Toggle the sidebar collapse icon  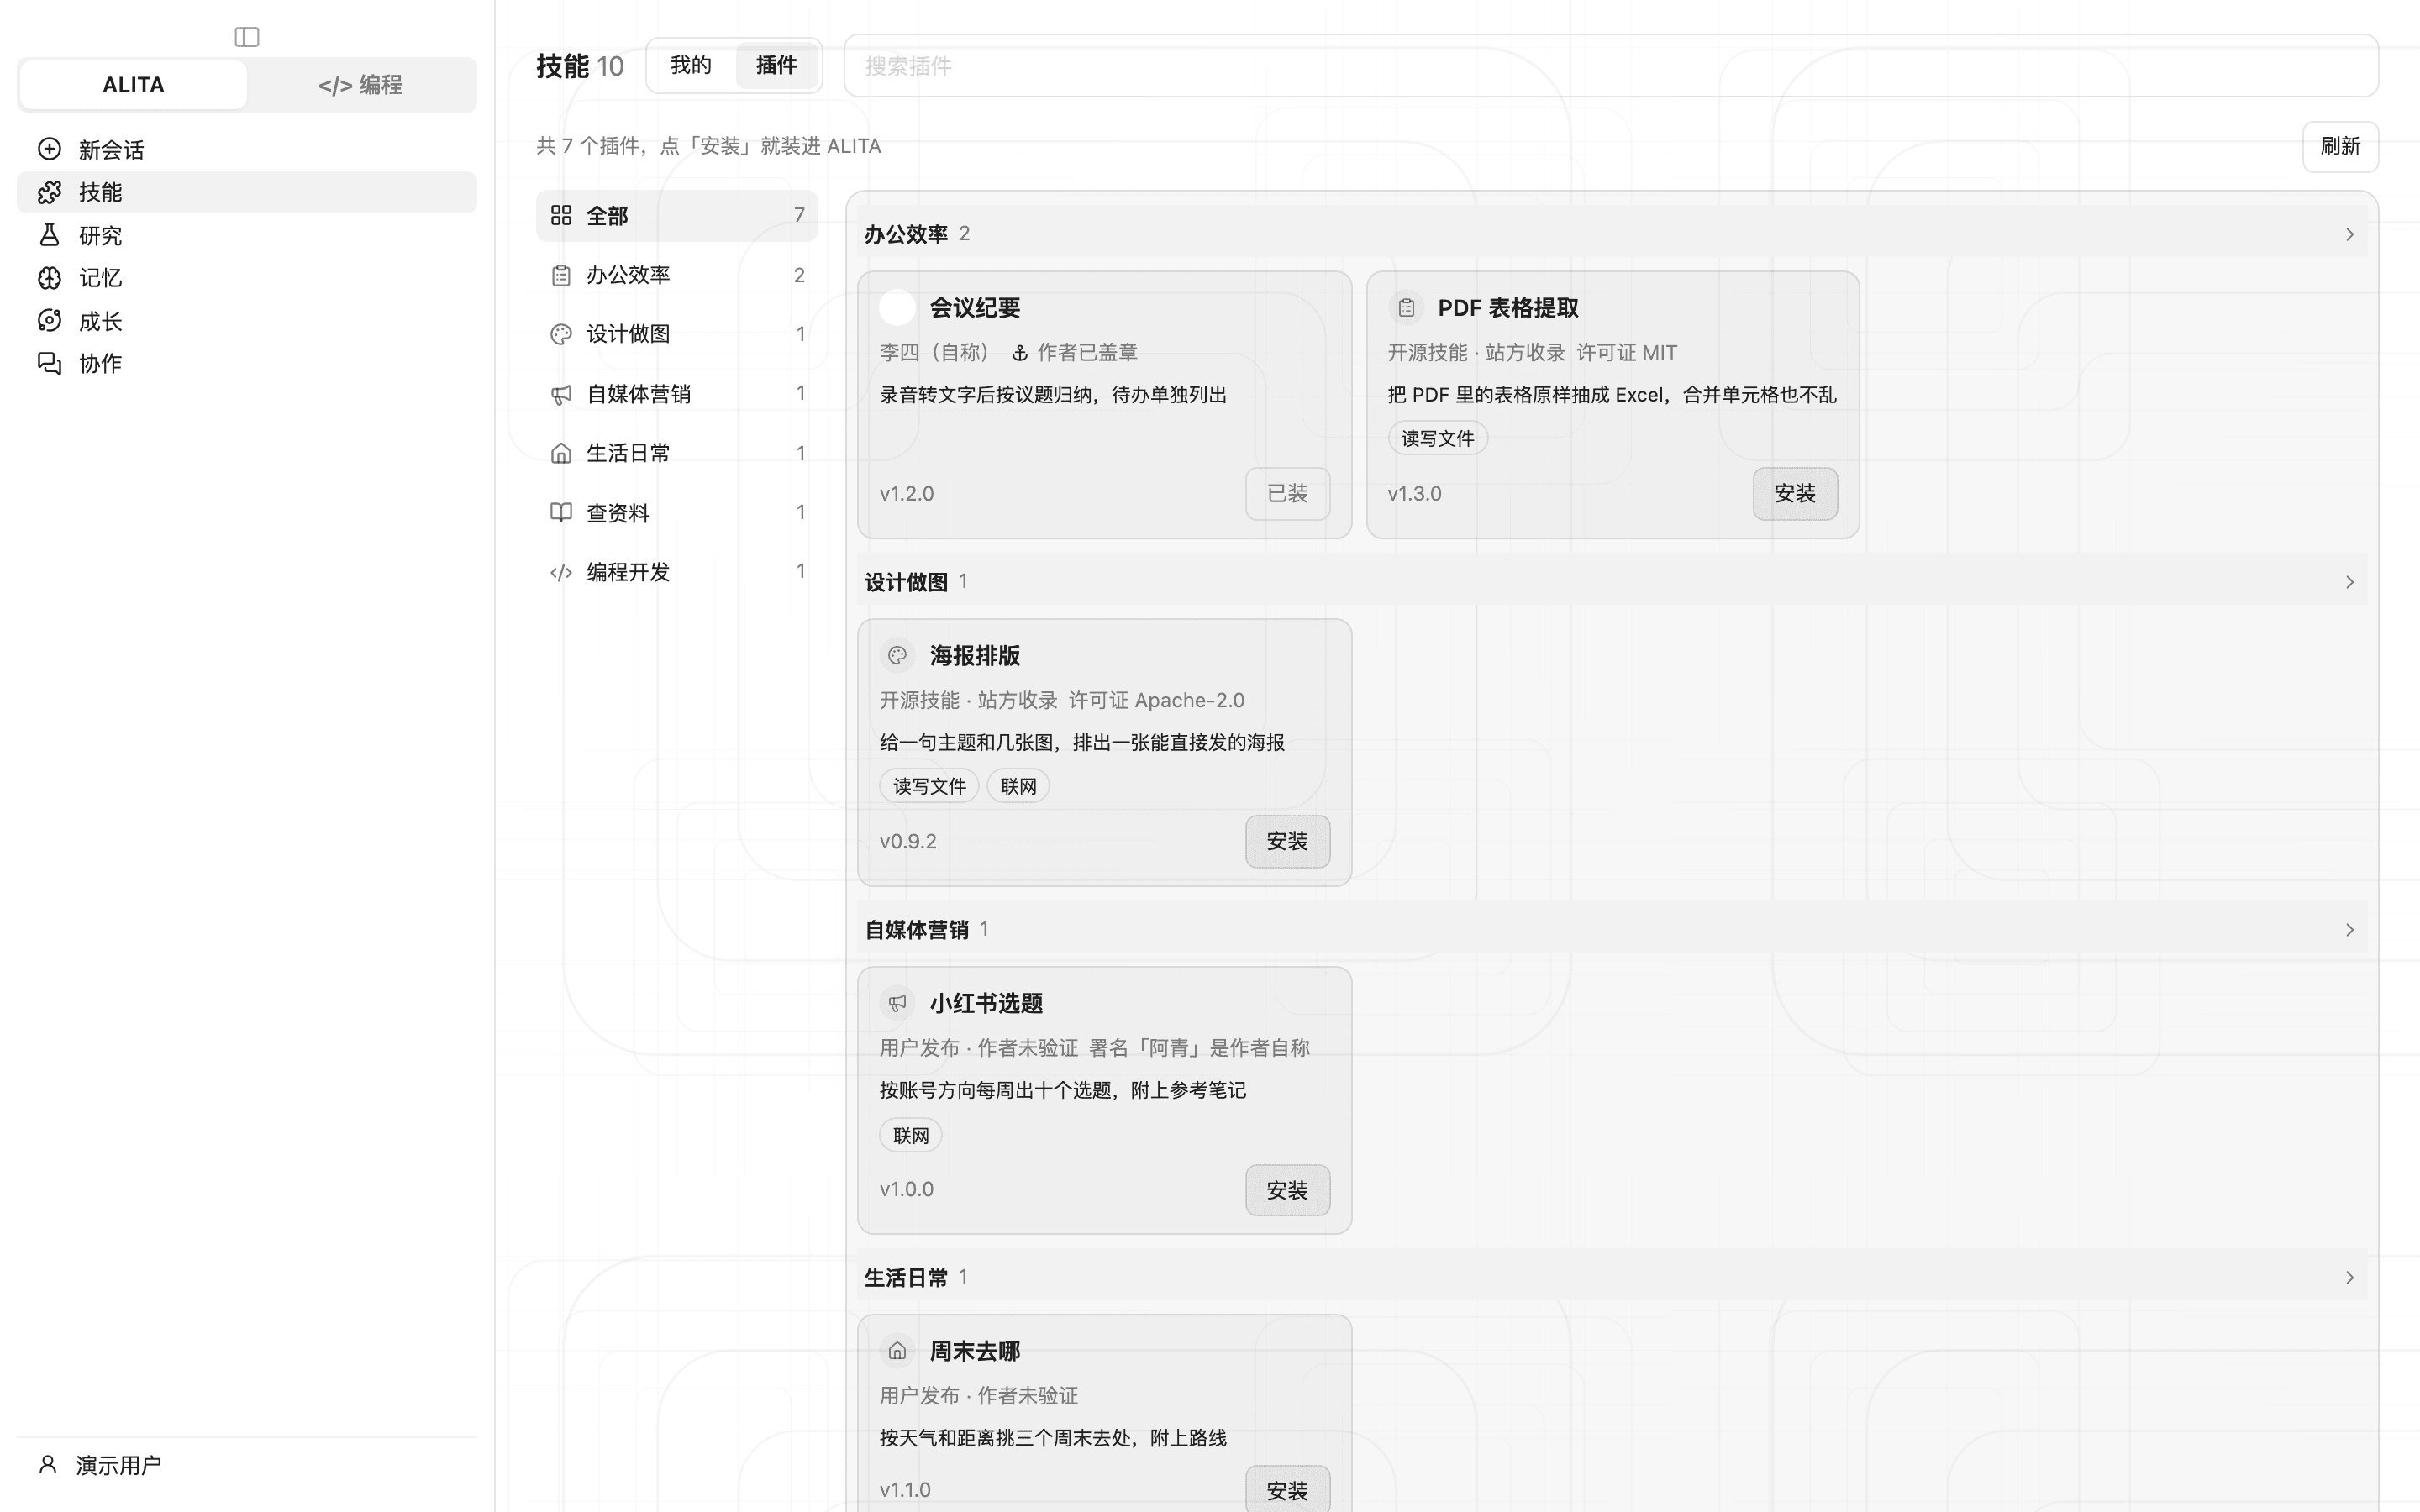coord(247,37)
